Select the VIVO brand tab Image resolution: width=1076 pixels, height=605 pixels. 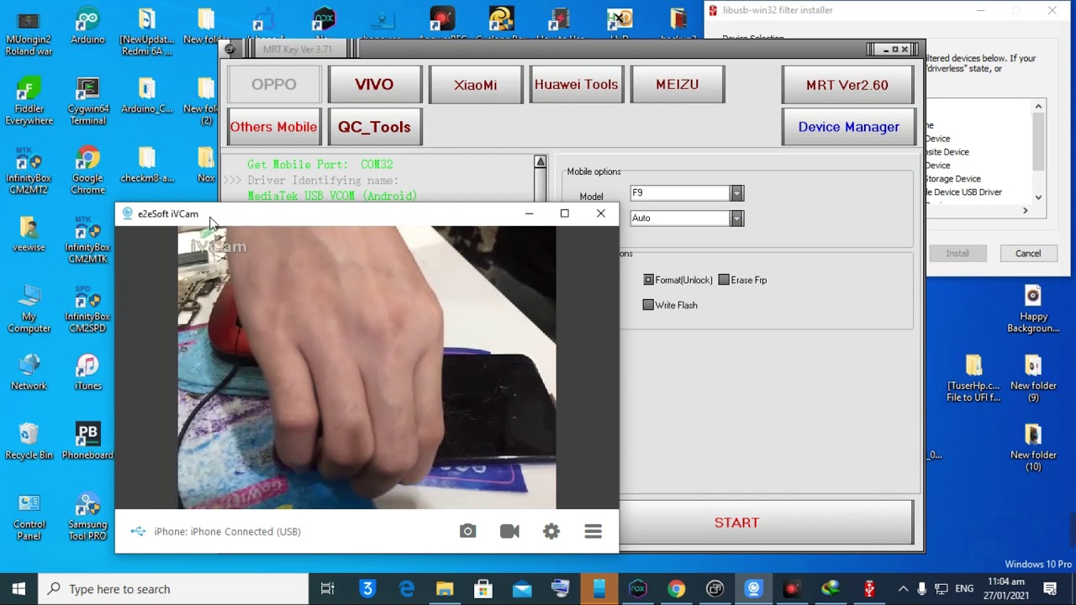pos(374,84)
